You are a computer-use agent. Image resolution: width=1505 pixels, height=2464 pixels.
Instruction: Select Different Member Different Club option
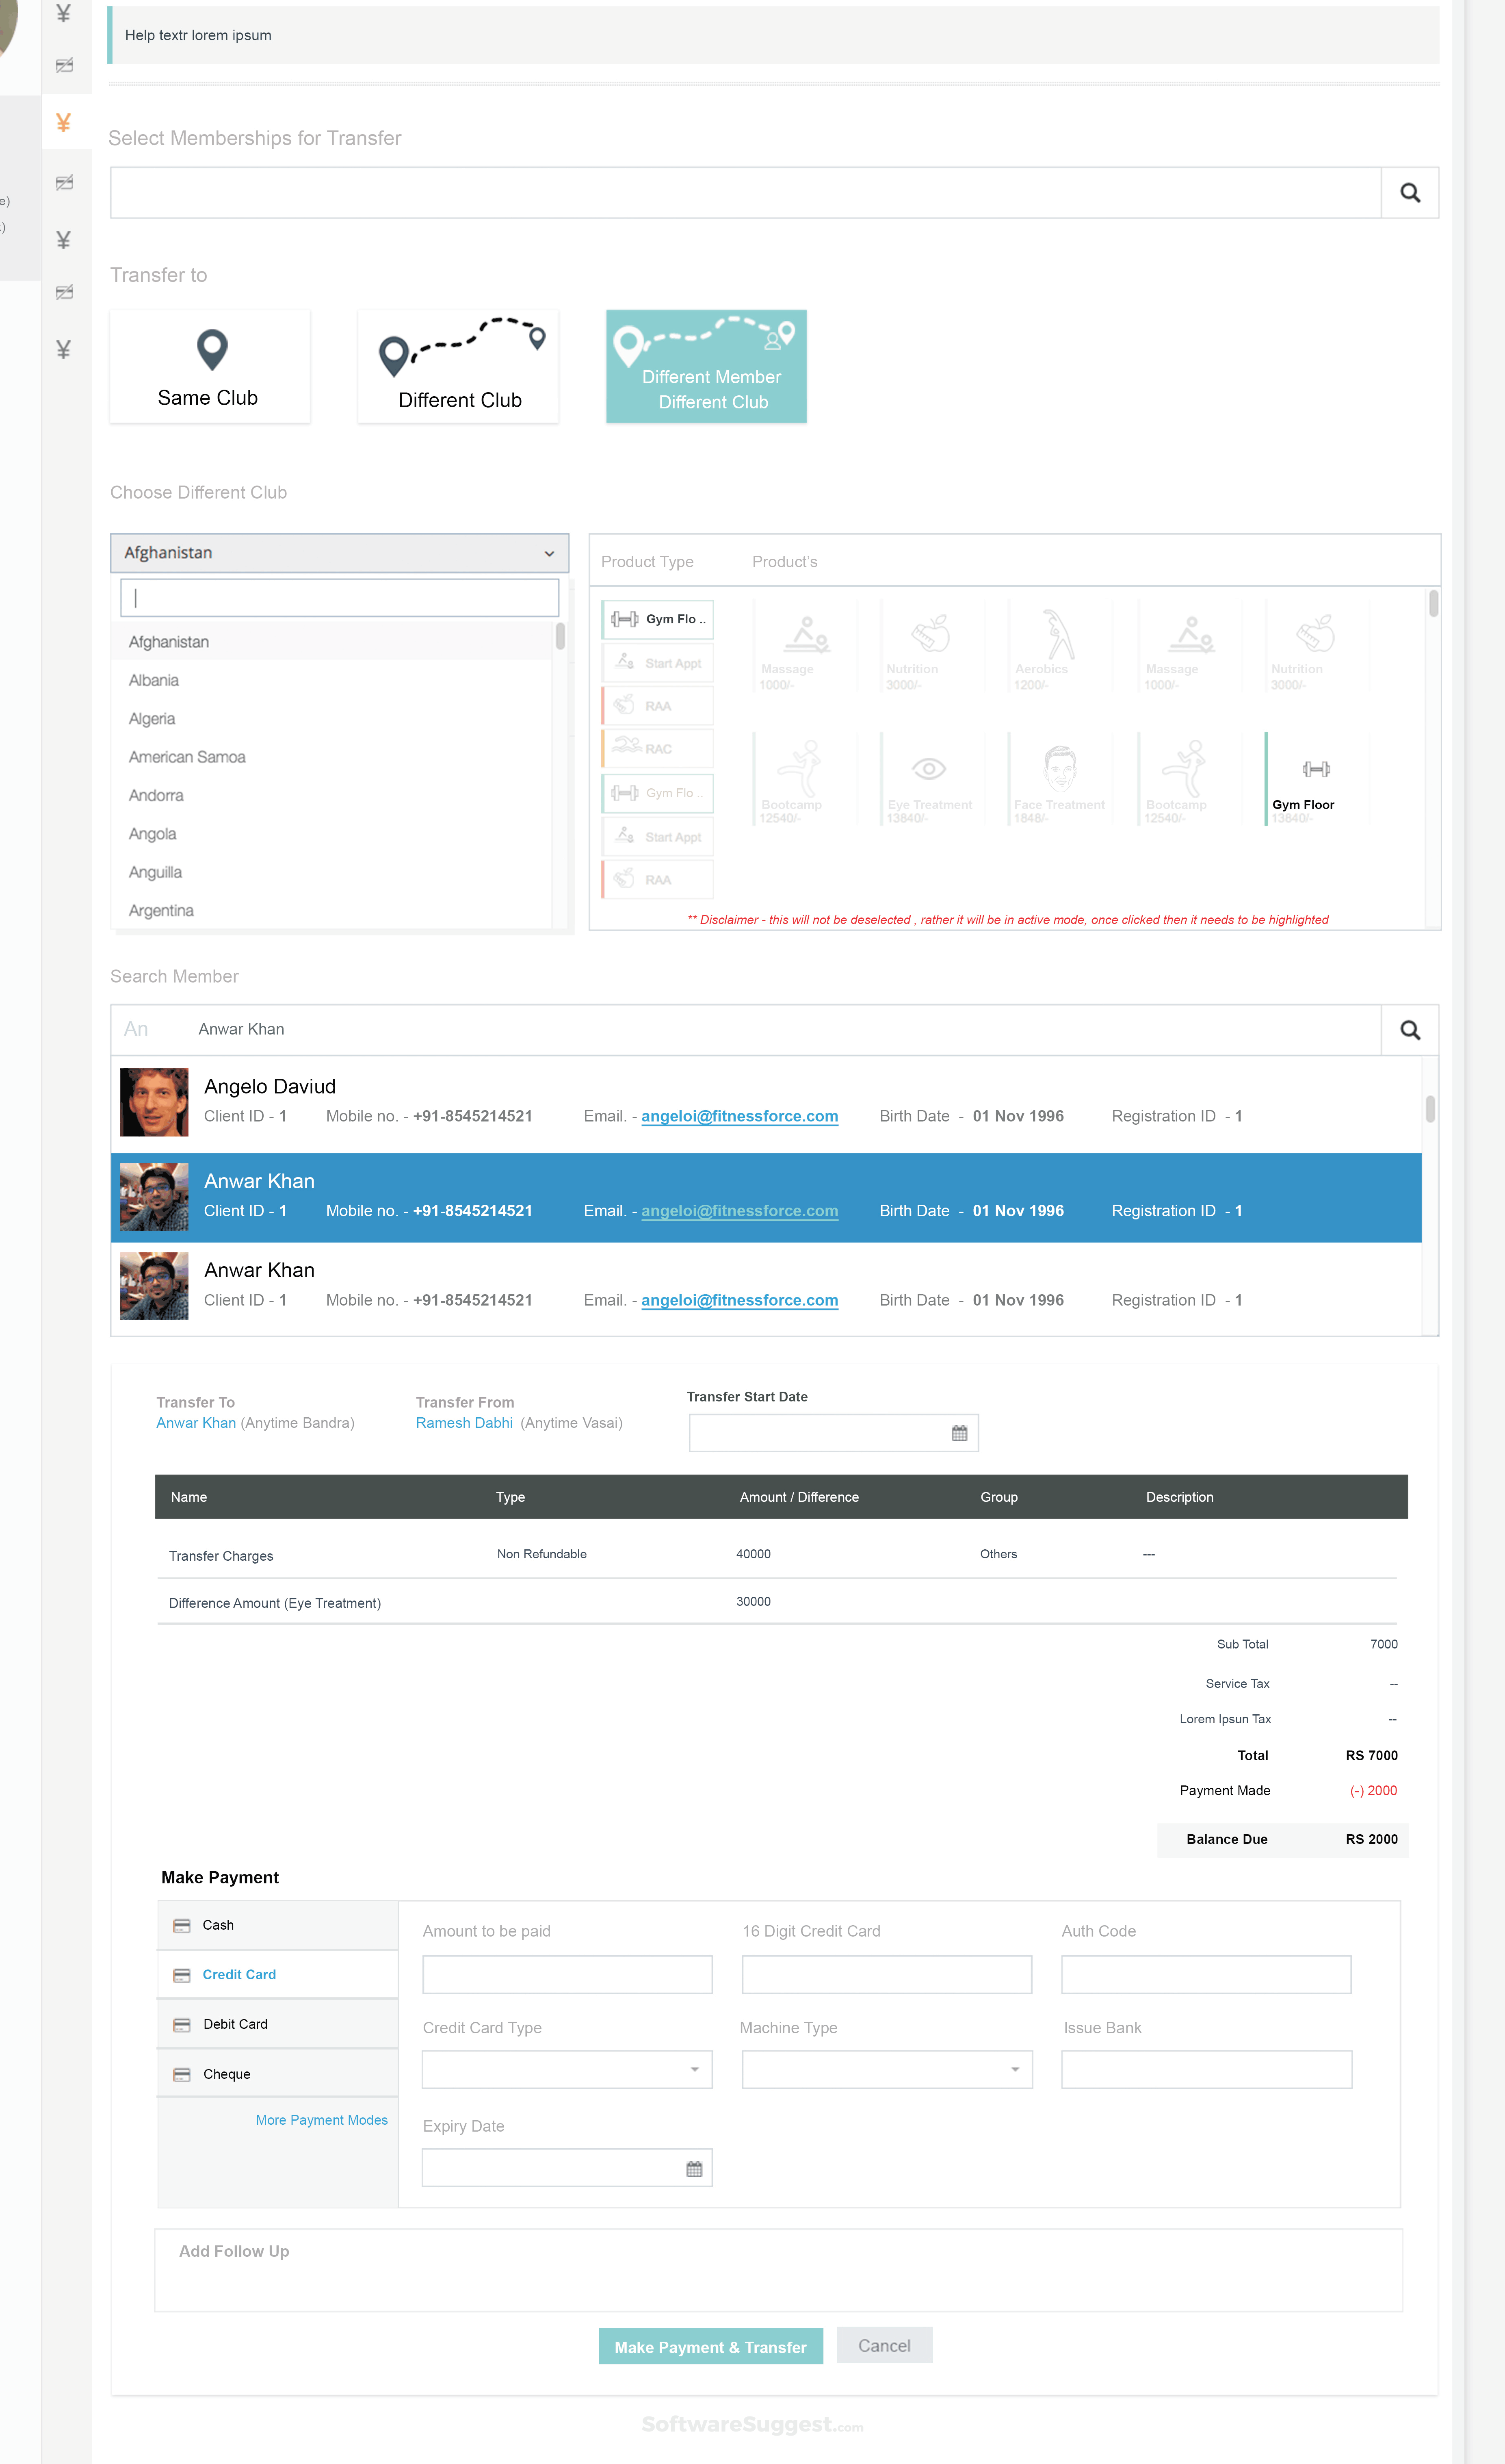[x=706, y=367]
